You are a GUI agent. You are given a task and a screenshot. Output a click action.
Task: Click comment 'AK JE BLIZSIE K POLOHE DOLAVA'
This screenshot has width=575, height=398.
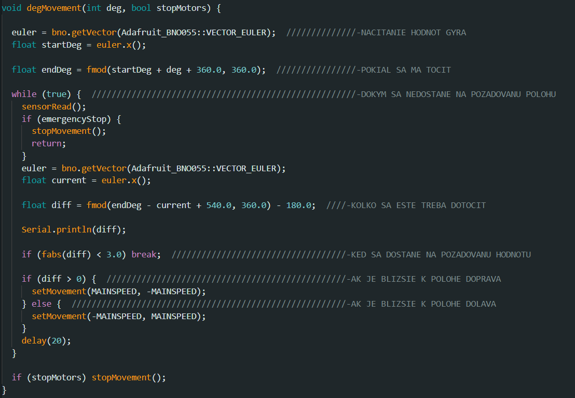click(423, 304)
